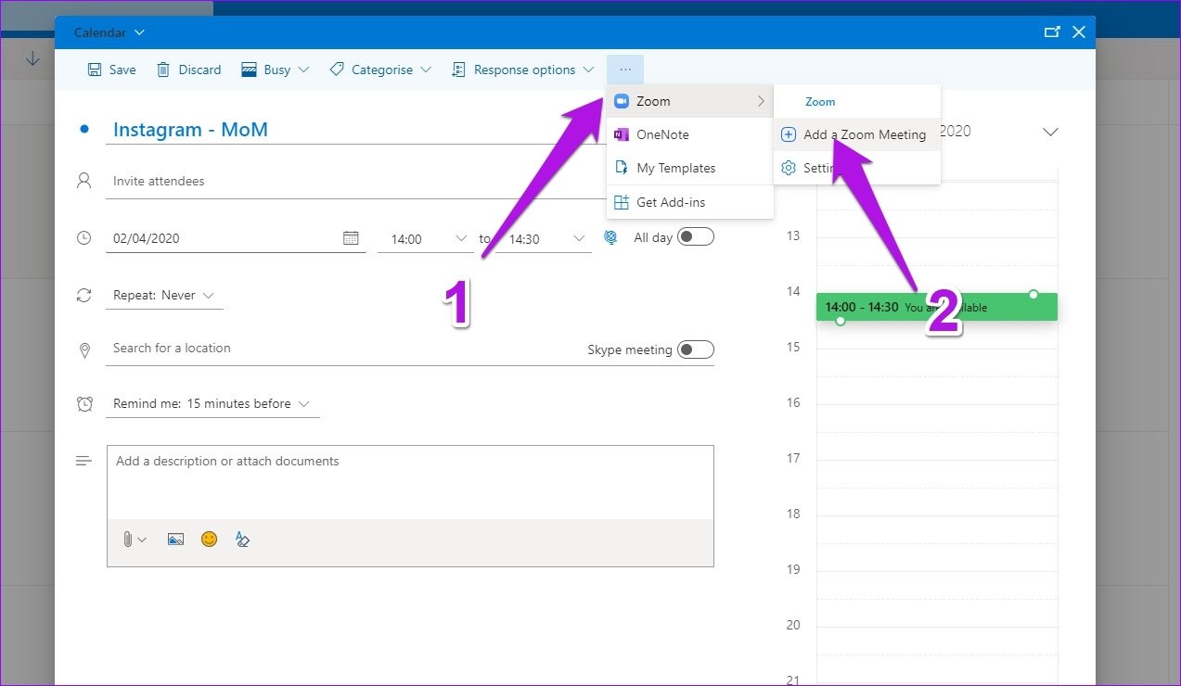This screenshot has height=686, width=1181.
Task: Click the time zone globe icon
Action: (x=610, y=237)
